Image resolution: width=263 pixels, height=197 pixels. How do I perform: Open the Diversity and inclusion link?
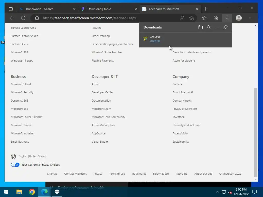186,125
